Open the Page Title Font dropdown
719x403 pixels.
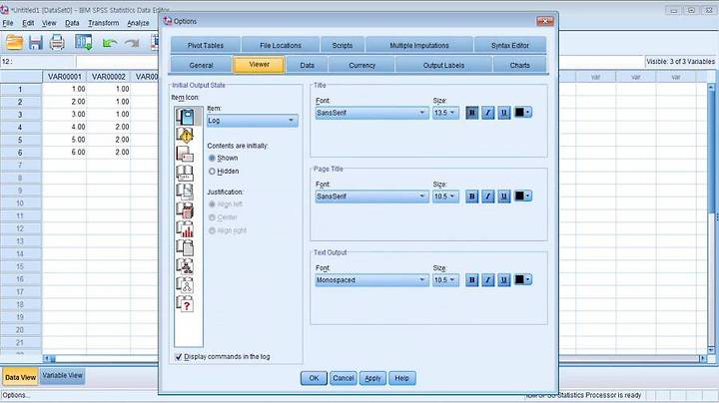(371, 197)
